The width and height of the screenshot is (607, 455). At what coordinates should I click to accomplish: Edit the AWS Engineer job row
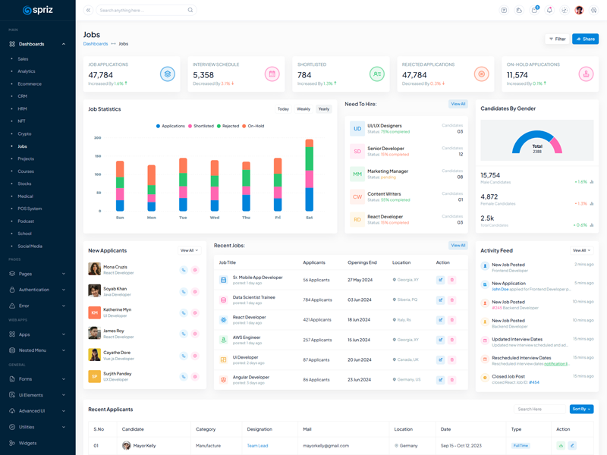440,340
